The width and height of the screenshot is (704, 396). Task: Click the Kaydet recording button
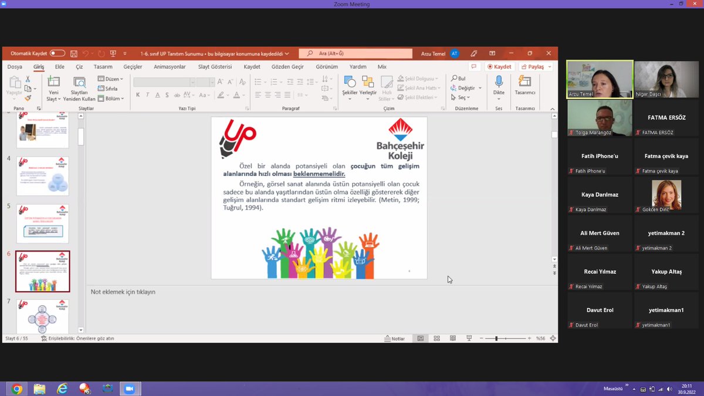click(499, 66)
